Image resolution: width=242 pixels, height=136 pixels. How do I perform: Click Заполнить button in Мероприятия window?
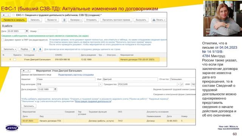tap(29, 106)
